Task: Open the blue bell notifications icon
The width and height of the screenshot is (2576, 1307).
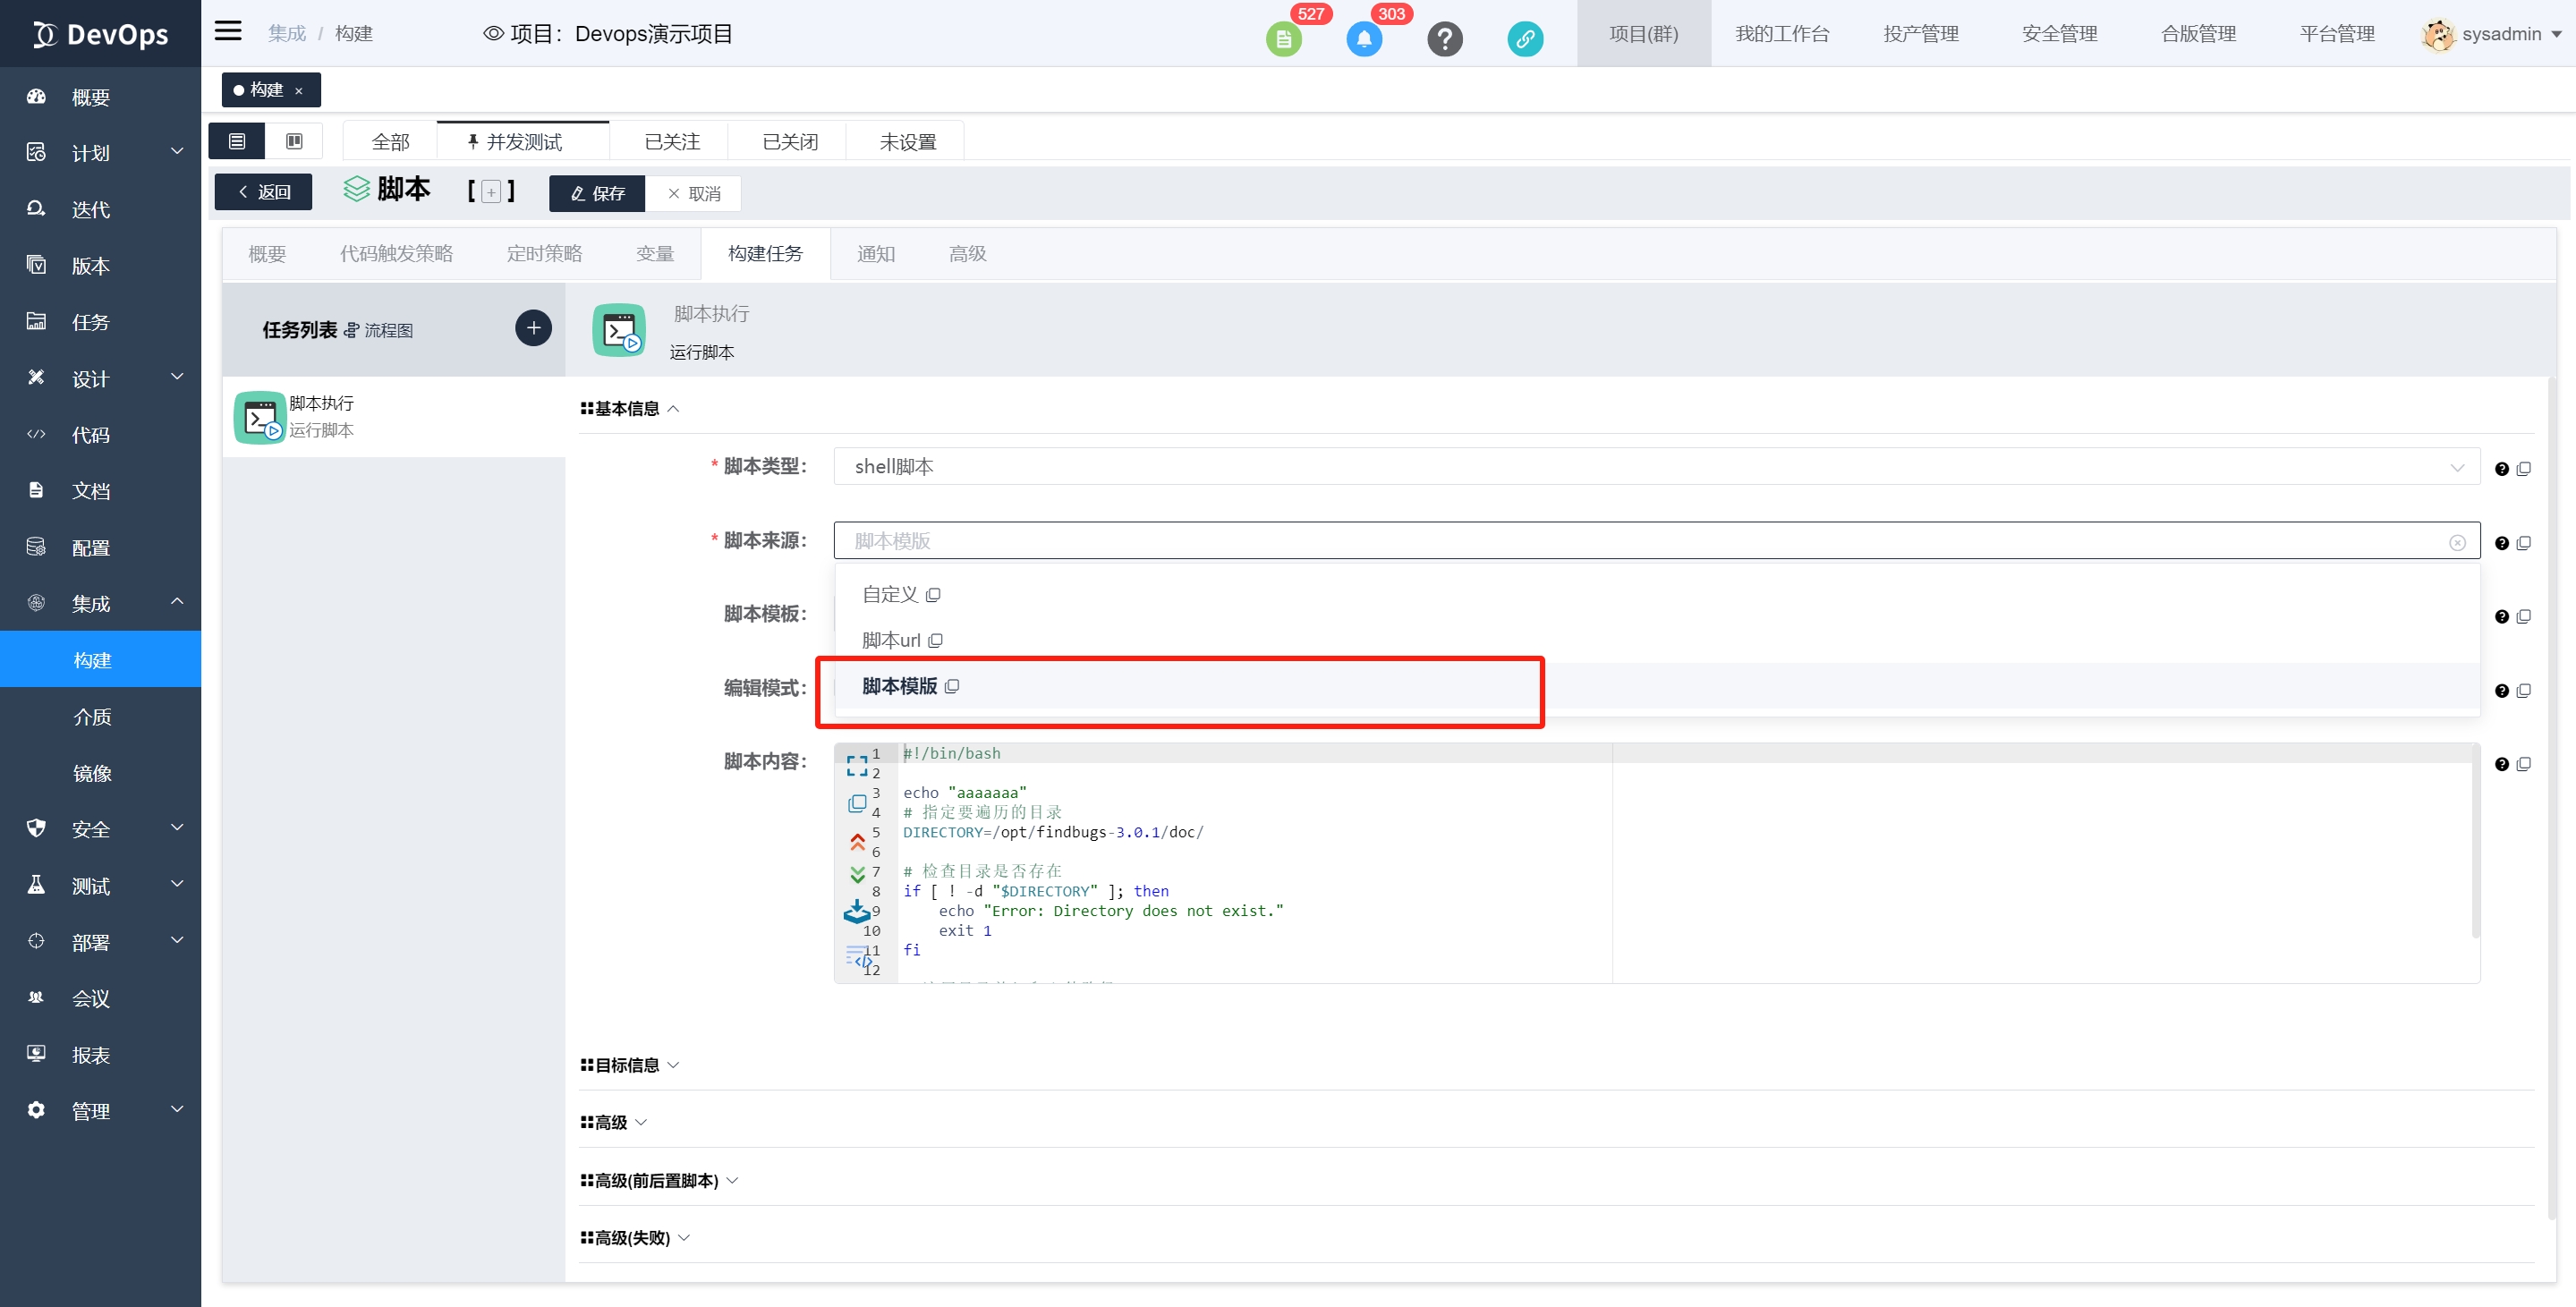Action: tap(1364, 40)
